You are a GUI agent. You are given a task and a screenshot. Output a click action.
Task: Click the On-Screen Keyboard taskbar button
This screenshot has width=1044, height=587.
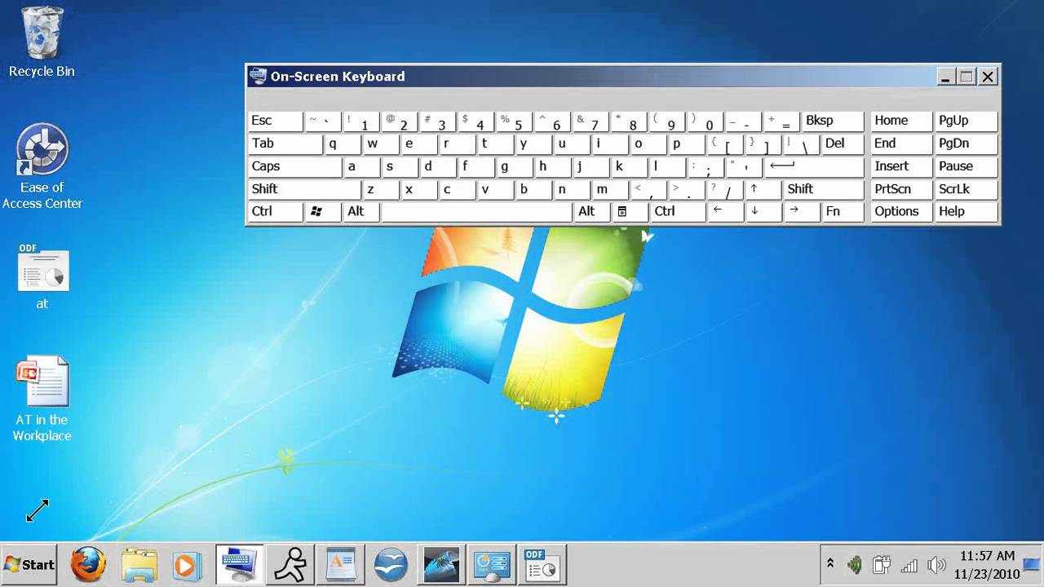(x=239, y=564)
